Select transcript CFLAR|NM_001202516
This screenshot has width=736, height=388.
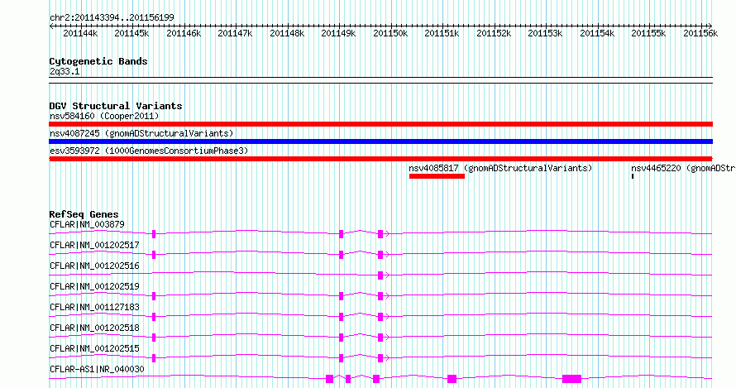coord(94,266)
